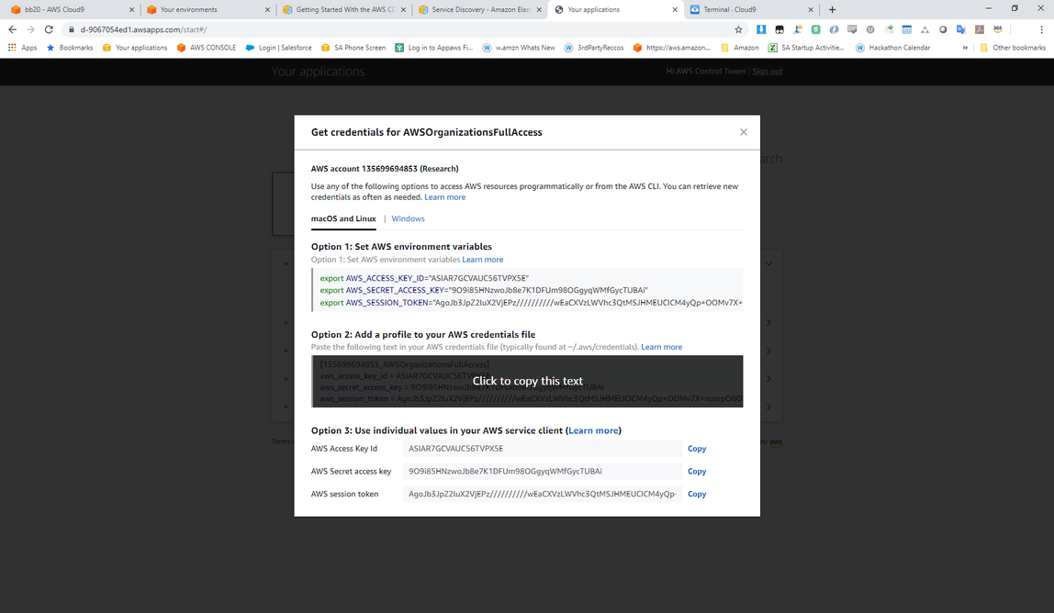Sign out of AWS Control Tower portal
Viewport: 1054px width, 613px height.
767,72
